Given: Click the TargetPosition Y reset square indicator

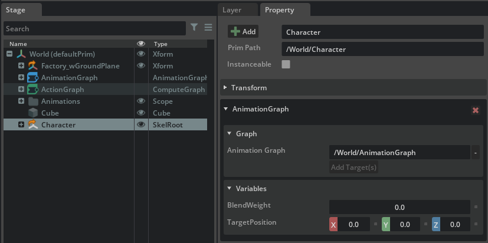Looking at the screenshot, I should (x=426, y=224).
